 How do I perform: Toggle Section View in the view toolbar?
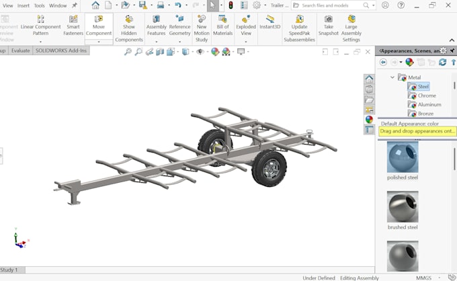(x=160, y=52)
